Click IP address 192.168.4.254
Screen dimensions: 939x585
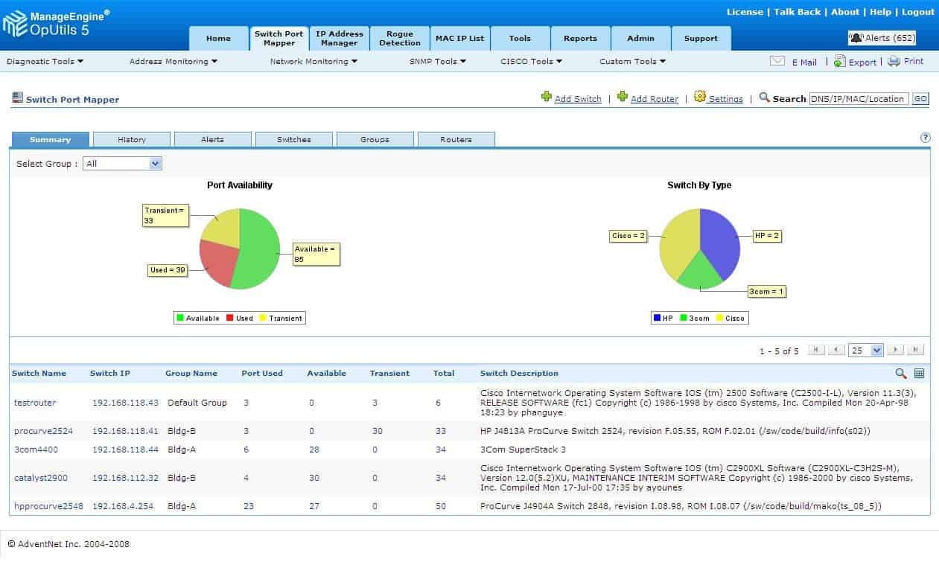[123, 506]
